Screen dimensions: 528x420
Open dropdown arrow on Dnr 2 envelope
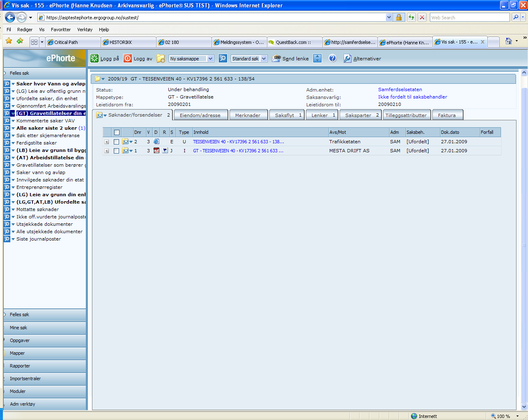(x=131, y=142)
